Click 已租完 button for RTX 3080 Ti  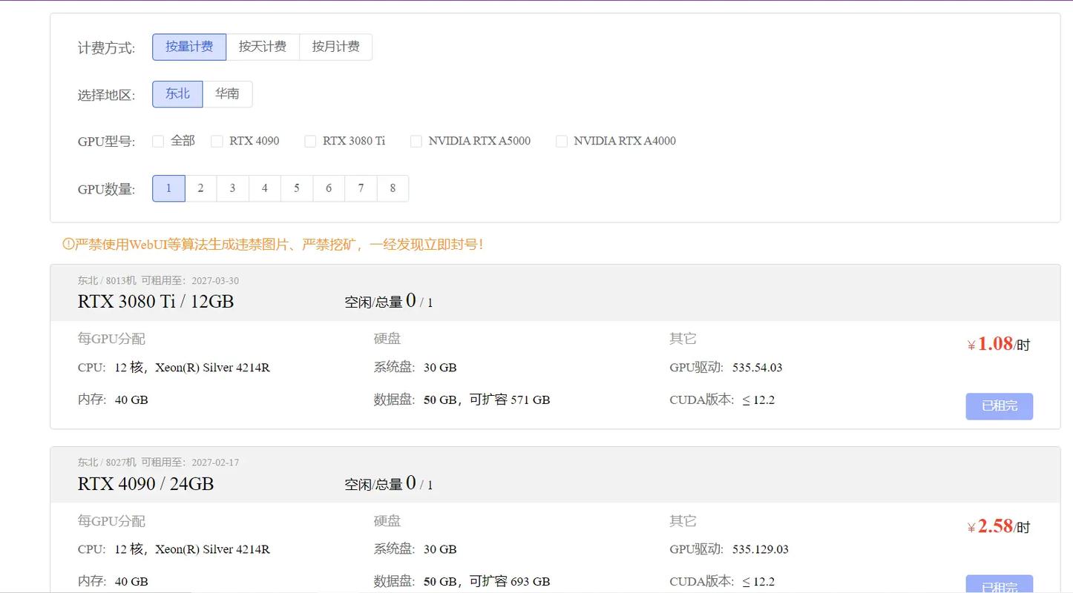999,406
